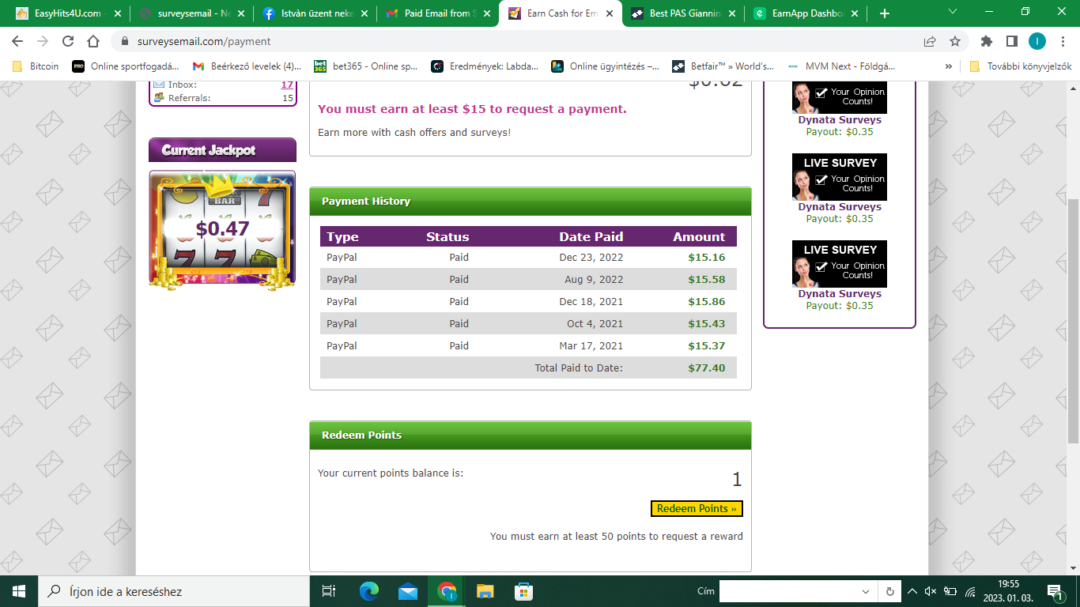1080x607 pixels.
Task: Click the Redeem Points button
Action: (697, 509)
